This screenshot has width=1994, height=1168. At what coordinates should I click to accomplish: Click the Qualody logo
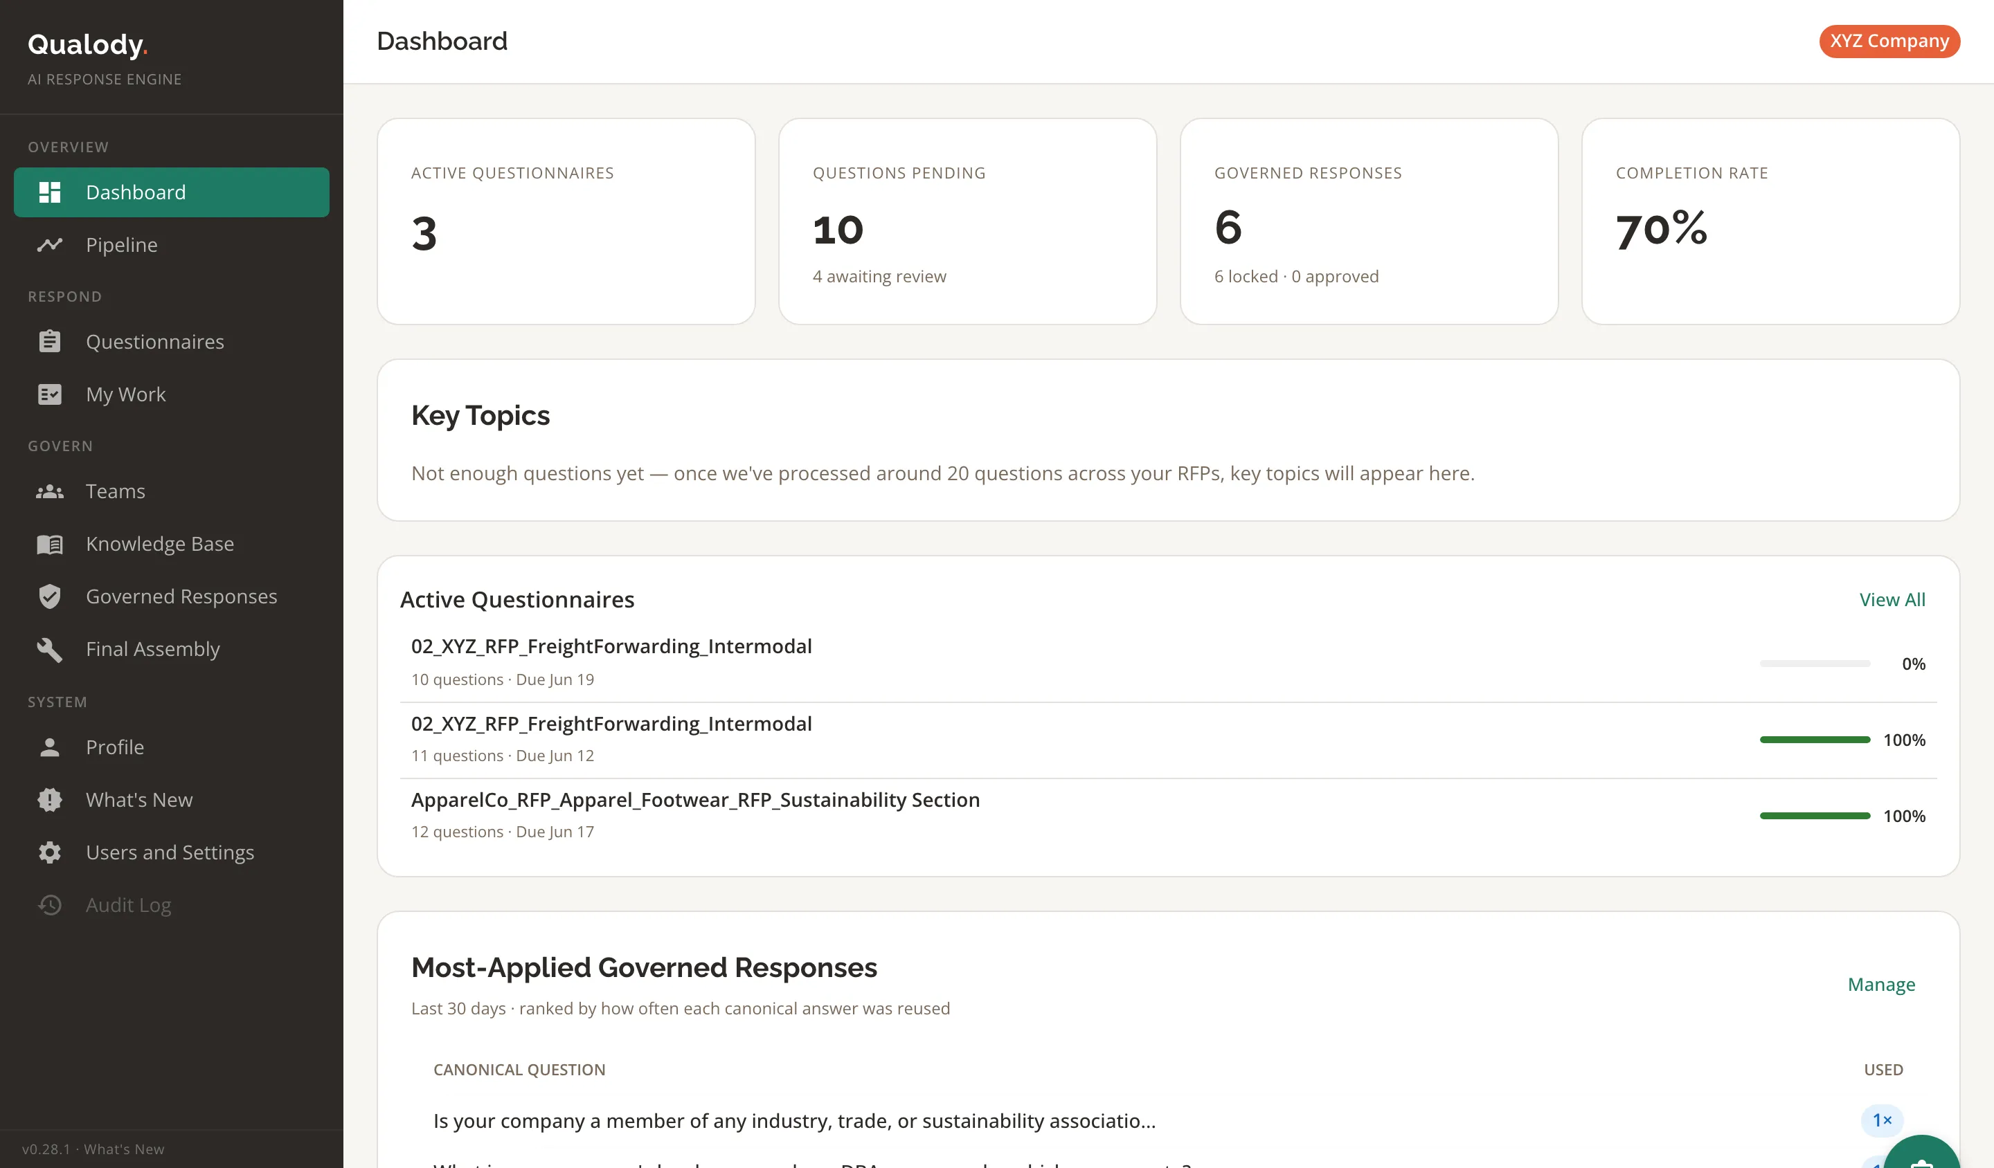pyautogui.click(x=88, y=44)
